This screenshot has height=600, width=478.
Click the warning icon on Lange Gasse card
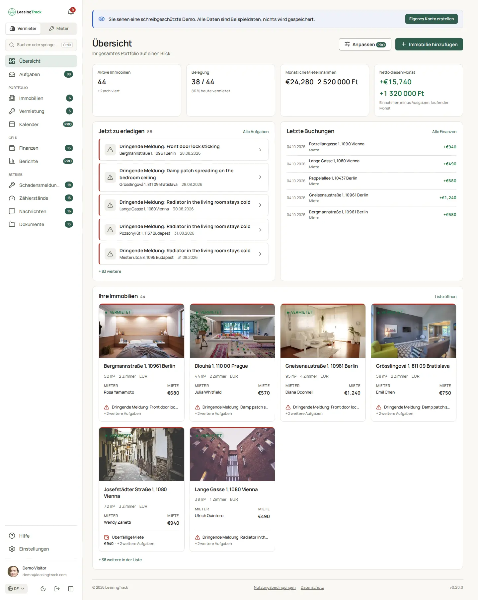198,537
